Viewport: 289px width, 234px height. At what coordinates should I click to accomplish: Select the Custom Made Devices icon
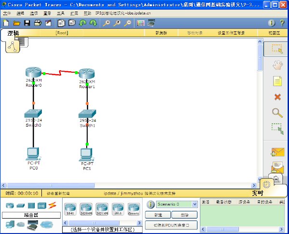(x=32, y=225)
